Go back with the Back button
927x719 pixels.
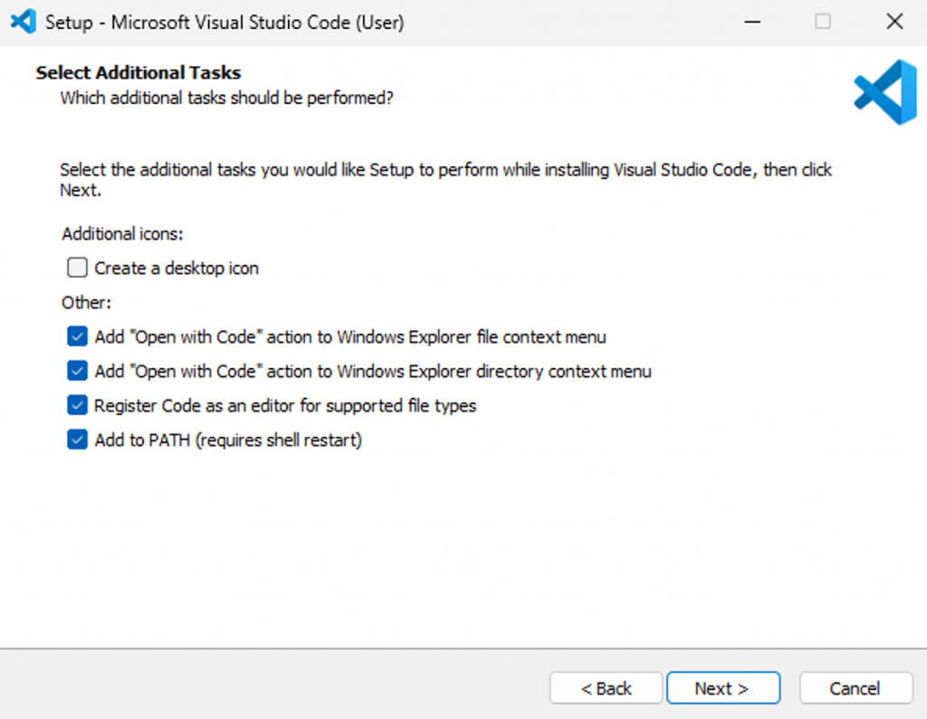(x=606, y=688)
